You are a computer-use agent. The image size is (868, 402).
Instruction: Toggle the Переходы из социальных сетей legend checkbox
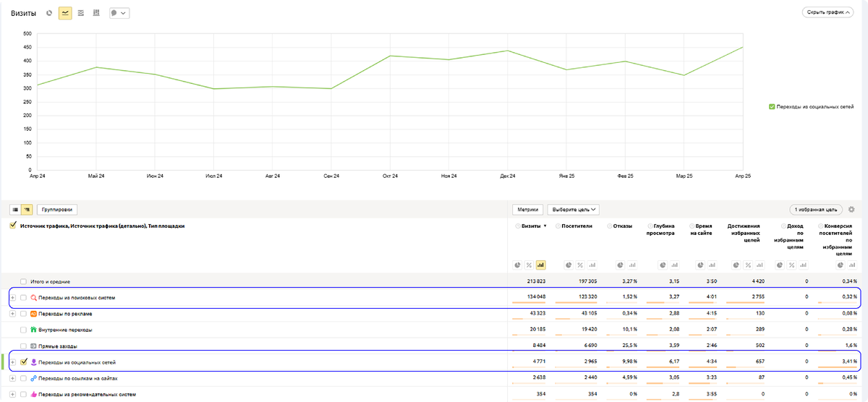[x=773, y=106]
